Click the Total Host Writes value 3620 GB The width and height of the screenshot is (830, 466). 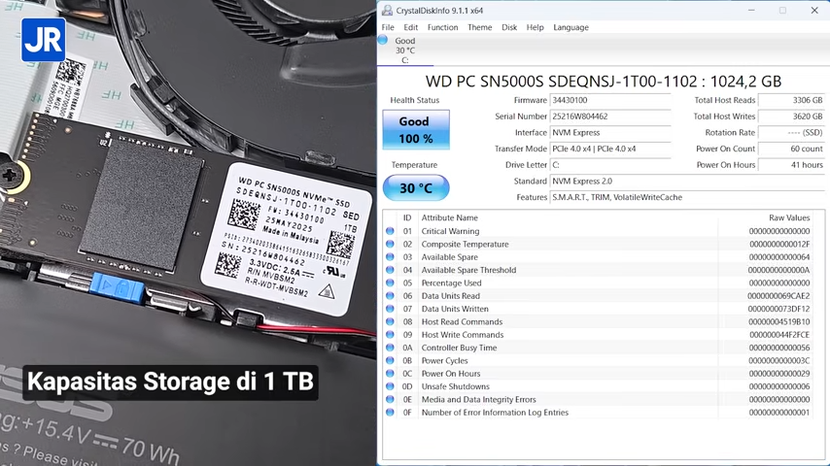pyautogui.click(x=791, y=116)
